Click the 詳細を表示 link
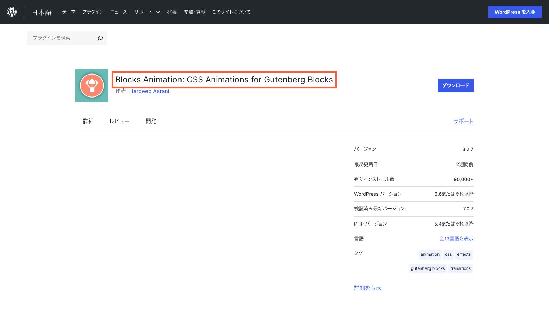549x309 pixels. [x=367, y=288]
